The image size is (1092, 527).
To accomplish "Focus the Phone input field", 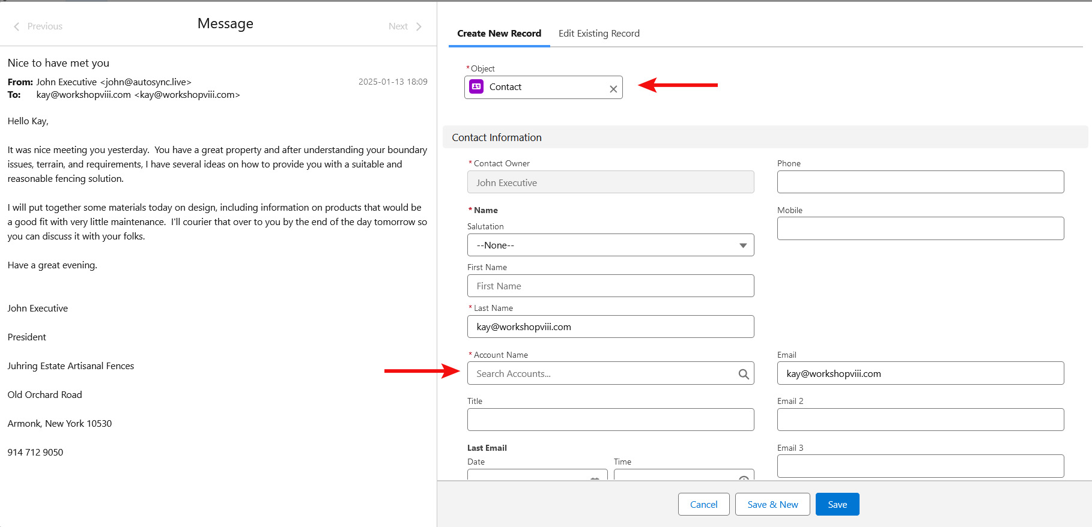I will click(920, 182).
